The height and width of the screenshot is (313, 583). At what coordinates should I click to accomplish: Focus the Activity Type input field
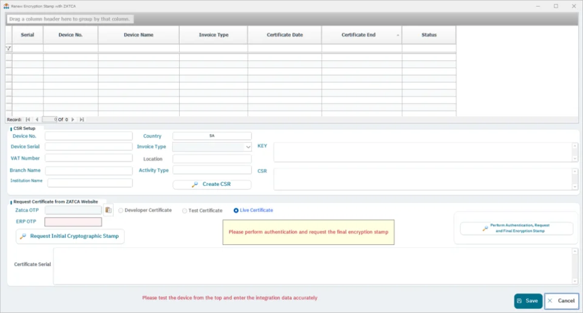[212, 170]
